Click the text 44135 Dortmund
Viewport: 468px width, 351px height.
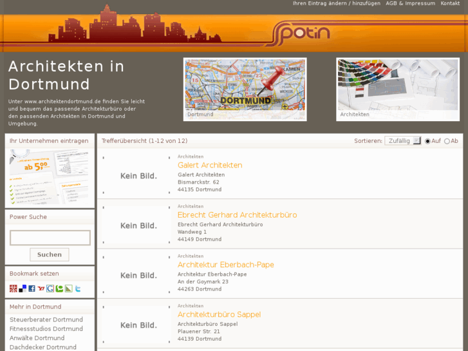(x=200, y=190)
